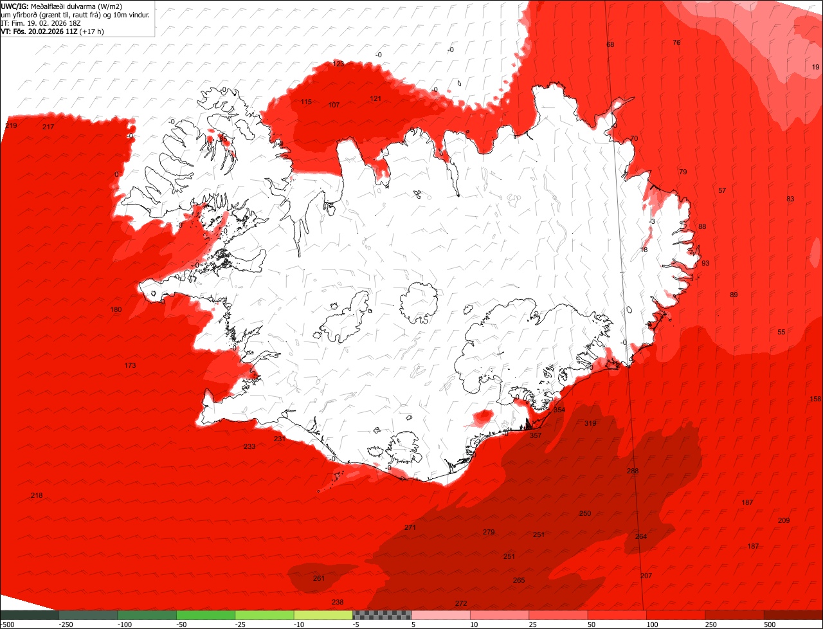Select the value 238 near the bottom
This screenshot has width=823, height=629.
pyautogui.click(x=338, y=603)
